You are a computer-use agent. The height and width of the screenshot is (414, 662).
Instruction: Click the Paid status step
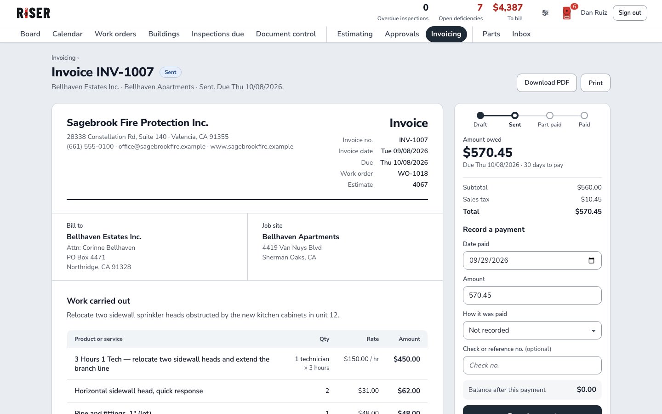click(584, 120)
